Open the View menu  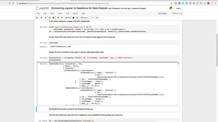[x=52, y=14]
